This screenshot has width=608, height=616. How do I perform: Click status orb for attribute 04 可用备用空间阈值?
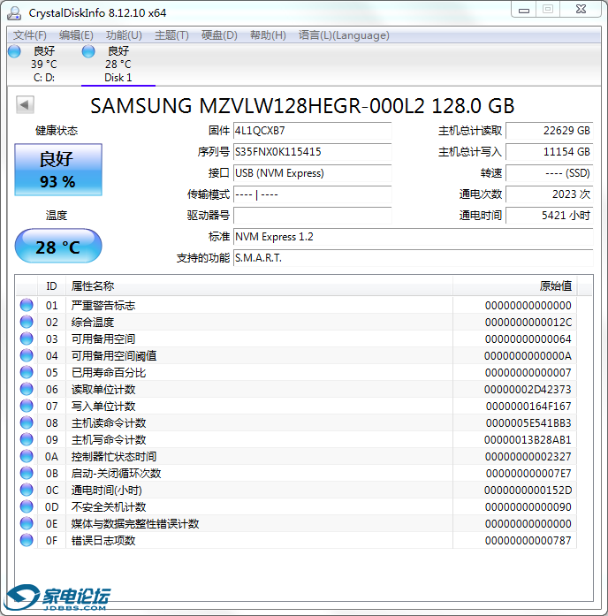(27, 355)
